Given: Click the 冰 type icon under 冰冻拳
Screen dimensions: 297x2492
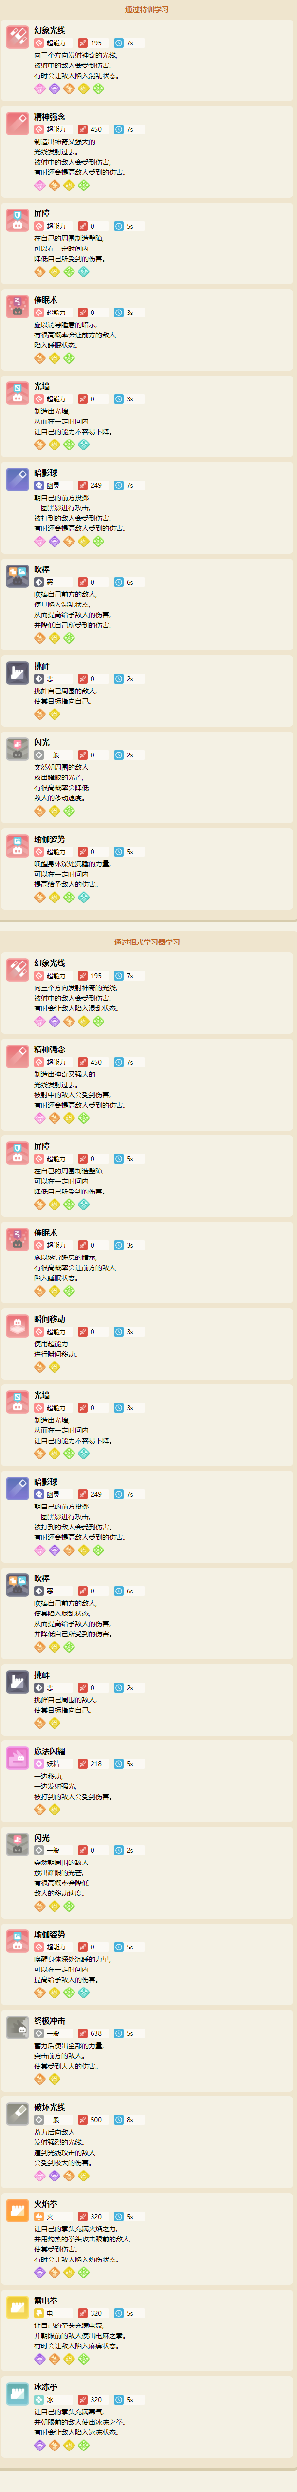Looking at the screenshot, I should [x=38, y=2399].
